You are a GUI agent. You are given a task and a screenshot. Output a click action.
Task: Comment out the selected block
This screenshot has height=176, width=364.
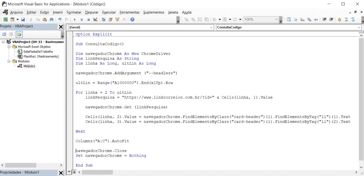[346, 20]
